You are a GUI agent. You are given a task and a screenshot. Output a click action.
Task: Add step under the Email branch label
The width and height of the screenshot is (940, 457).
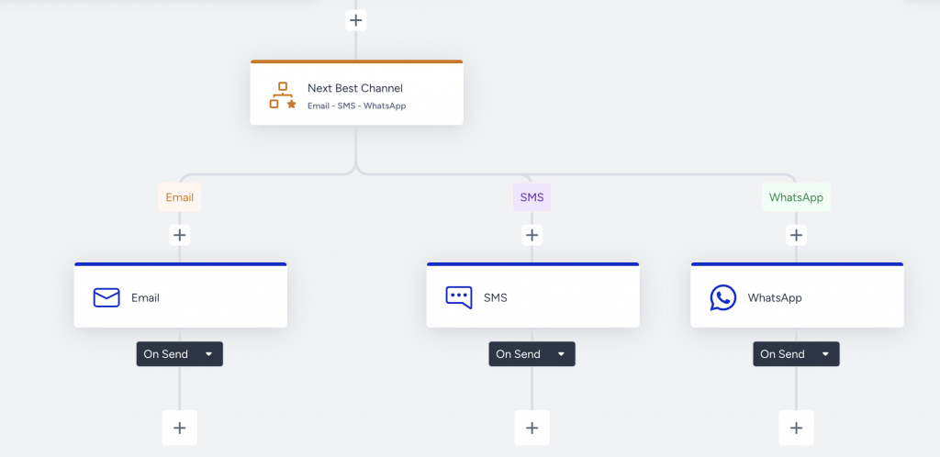pyautogui.click(x=180, y=235)
